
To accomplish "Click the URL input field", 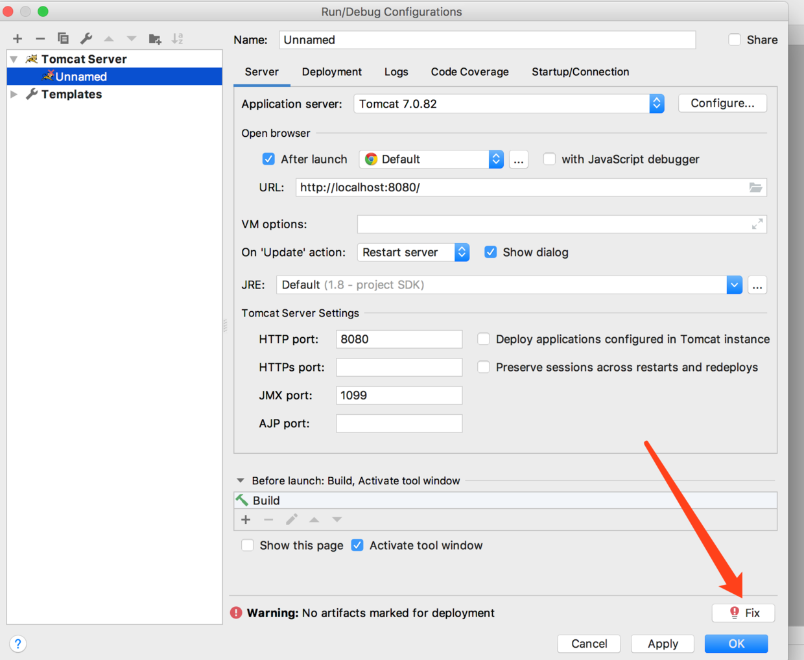I will click(x=531, y=187).
